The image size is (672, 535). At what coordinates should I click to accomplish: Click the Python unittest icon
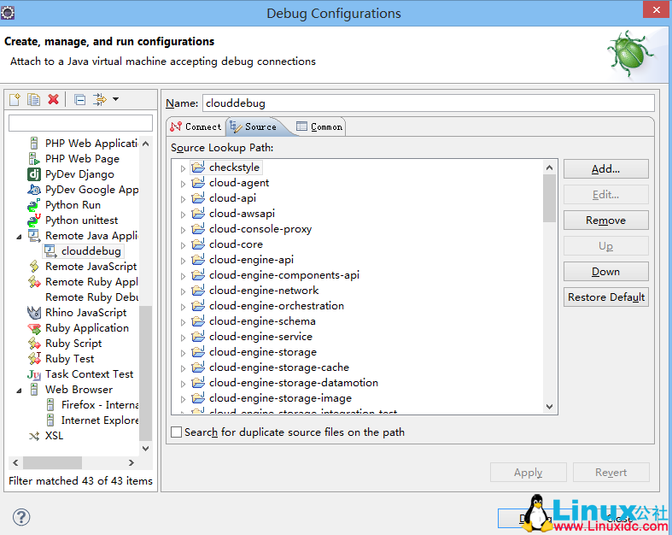point(34,220)
